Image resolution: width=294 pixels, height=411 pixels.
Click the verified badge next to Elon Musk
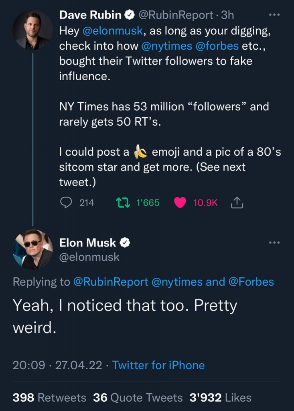[125, 242]
